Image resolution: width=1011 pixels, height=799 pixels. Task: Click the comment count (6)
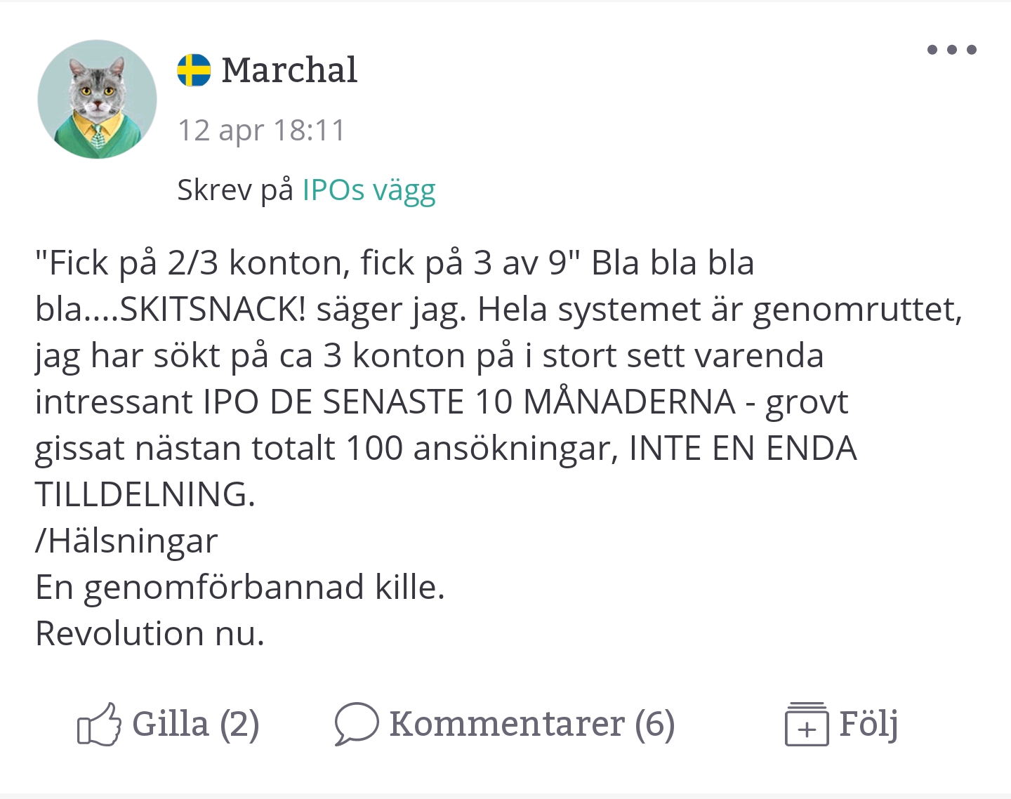(654, 724)
